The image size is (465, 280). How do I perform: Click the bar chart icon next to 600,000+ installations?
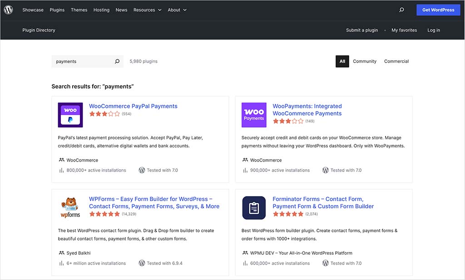[x=245, y=263]
